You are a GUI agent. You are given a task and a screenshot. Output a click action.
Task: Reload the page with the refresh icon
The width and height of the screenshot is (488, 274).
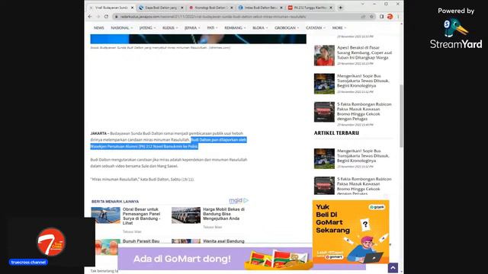click(x=107, y=17)
